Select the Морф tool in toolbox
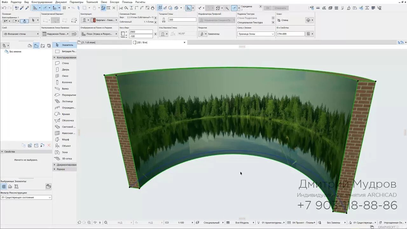 pos(65,140)
